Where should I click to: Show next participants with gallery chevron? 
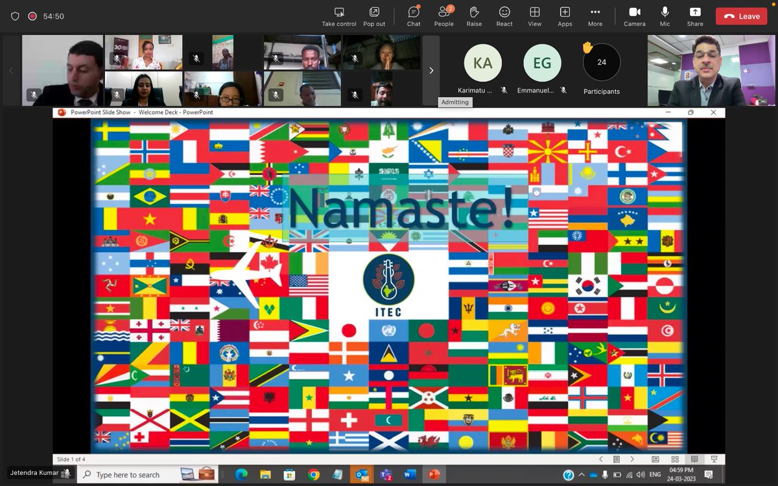click(431, 71)
